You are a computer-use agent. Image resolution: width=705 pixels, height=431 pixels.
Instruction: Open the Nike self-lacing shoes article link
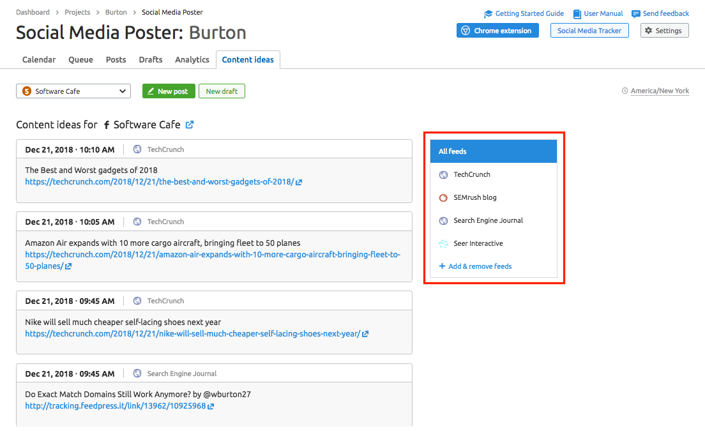192,333
